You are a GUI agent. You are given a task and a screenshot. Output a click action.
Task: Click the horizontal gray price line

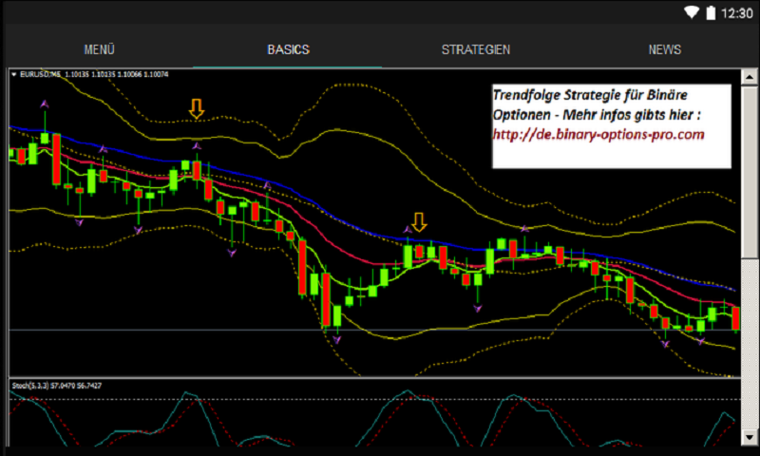click(190, 330)
